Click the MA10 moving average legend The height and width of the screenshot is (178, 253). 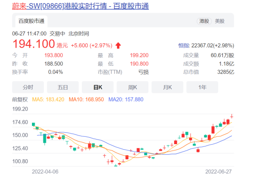(x=86, y=99)
